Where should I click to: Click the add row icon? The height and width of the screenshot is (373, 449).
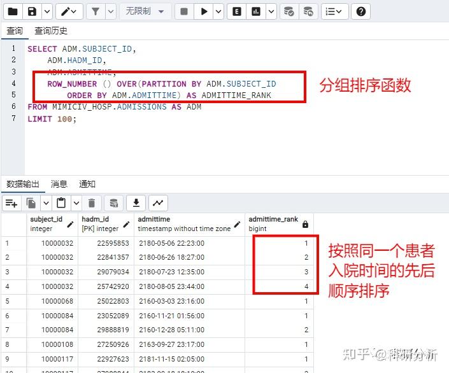coord(11,203)
